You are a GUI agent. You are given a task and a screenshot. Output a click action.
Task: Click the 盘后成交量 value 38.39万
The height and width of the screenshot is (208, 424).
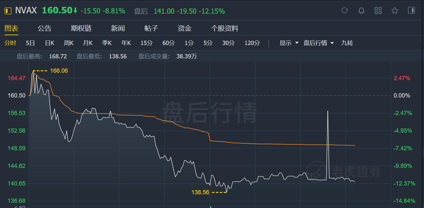(187, 56)
